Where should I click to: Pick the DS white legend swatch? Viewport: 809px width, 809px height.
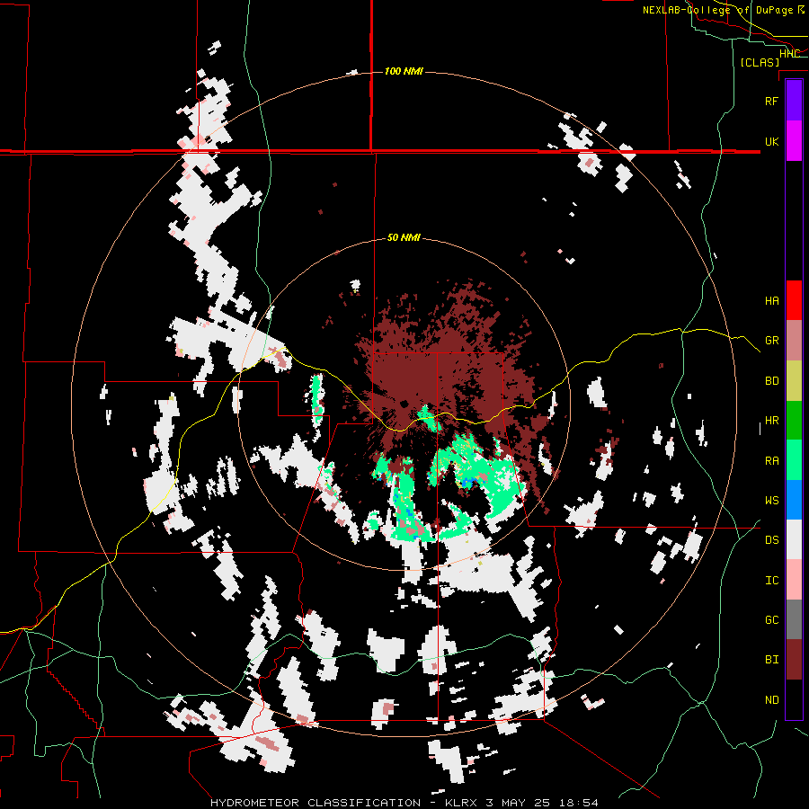pyautogui.click(x=794, y=540)
